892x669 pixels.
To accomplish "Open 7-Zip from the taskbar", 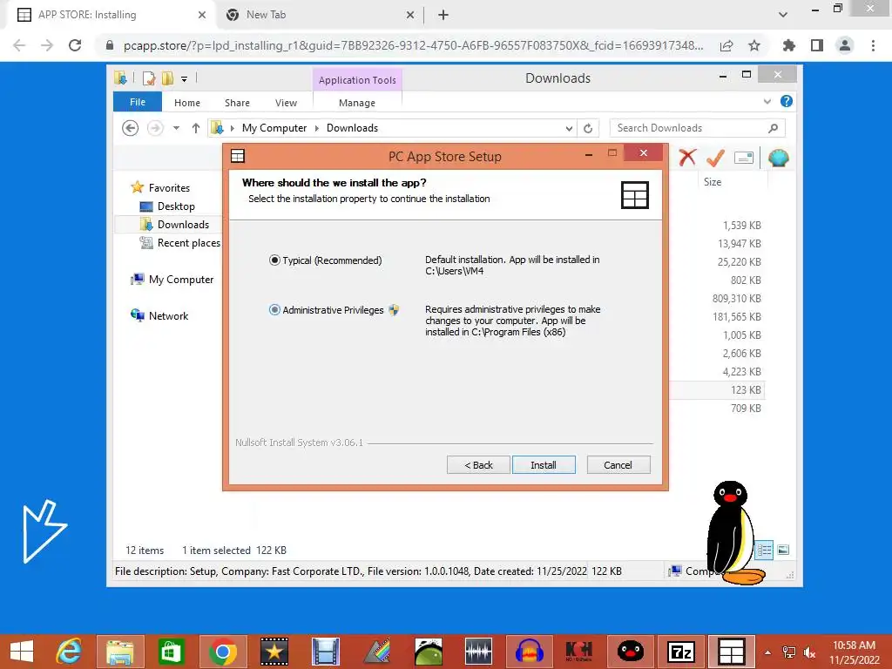I will coord(680,652).
